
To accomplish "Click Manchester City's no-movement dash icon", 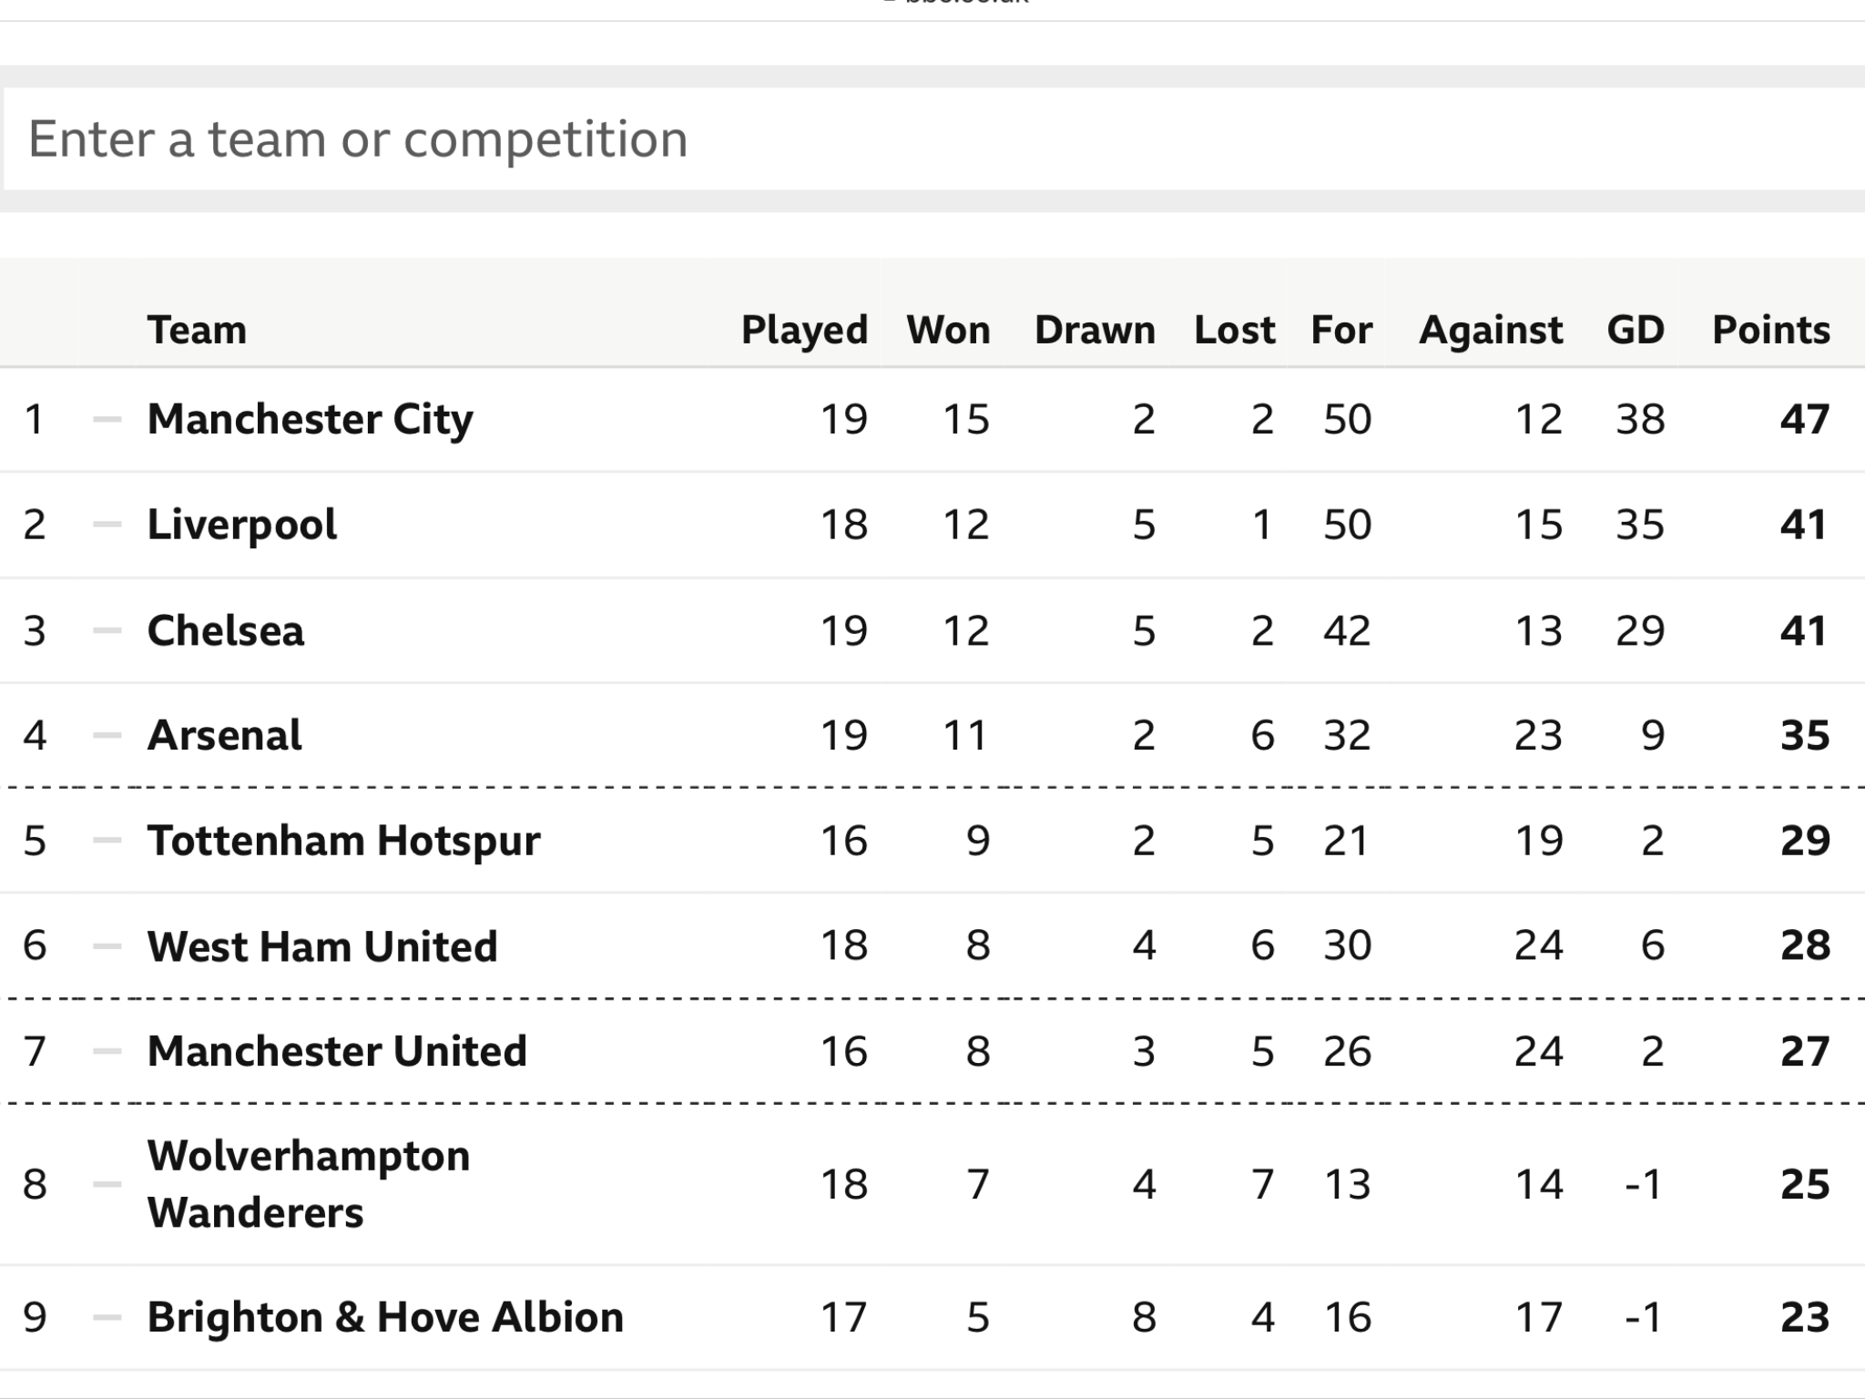I will (x=107, y=419).
